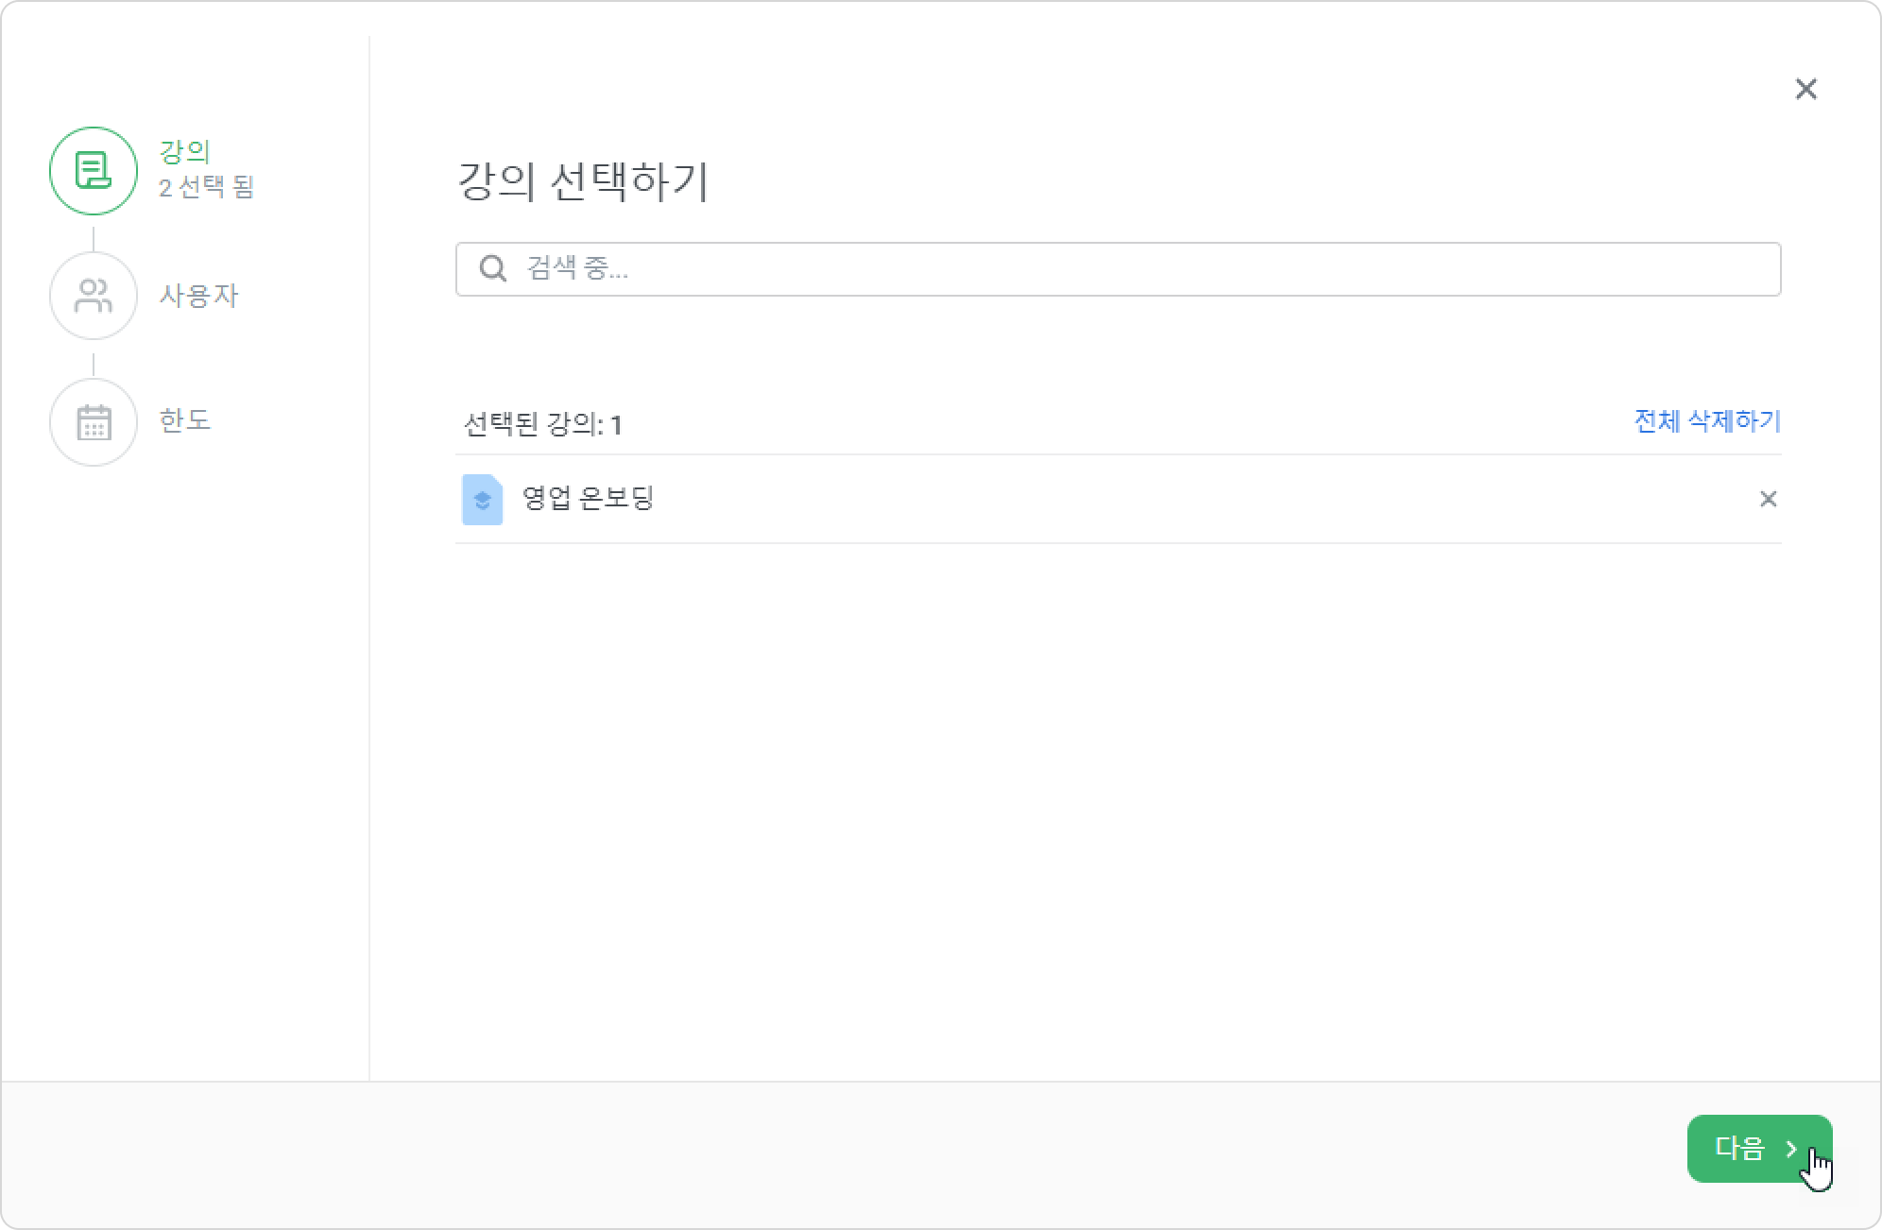
Task: Click the chevron arrow inside the 다음 button
Action: (x=1791, y=1149)
